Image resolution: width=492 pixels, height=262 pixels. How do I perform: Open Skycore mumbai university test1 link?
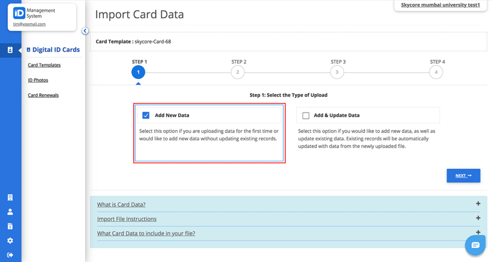[x=440, y=5]
